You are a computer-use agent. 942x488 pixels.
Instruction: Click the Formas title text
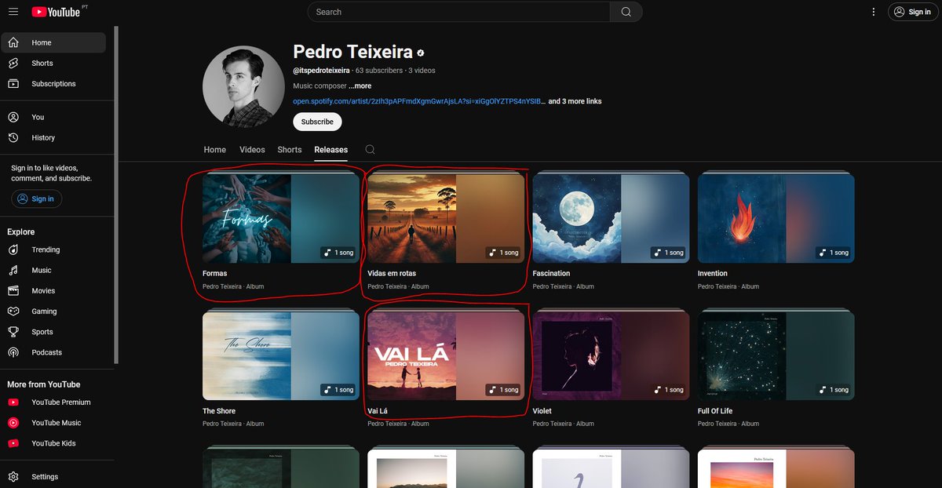[x=214, y=273]
